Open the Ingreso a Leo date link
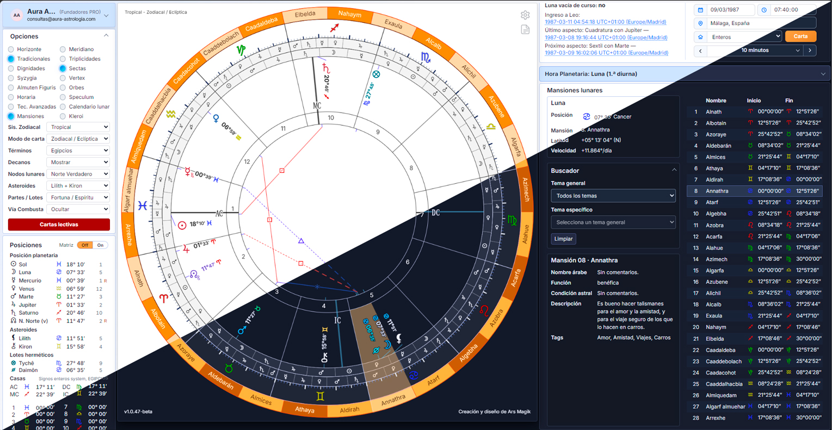Image resolution: width=832 pixels, height=430 pixels. coord(605,22)
